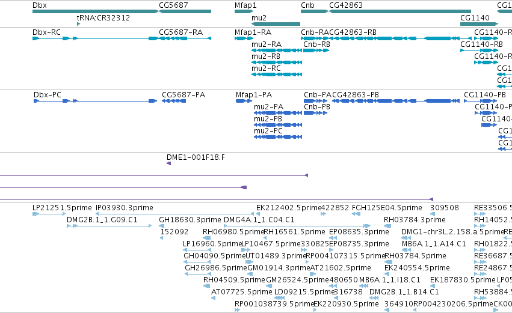Viewport: 512px width, 313px height.
Task: Select the IP03930.3prime EST feature
Action: (174, 214)
